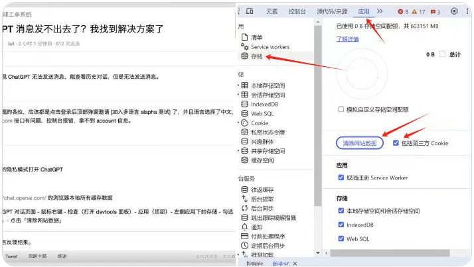Select 会话存储空间 in the sidebar
This screenshot has height=267, width=474.
click(x=268, y=95)
